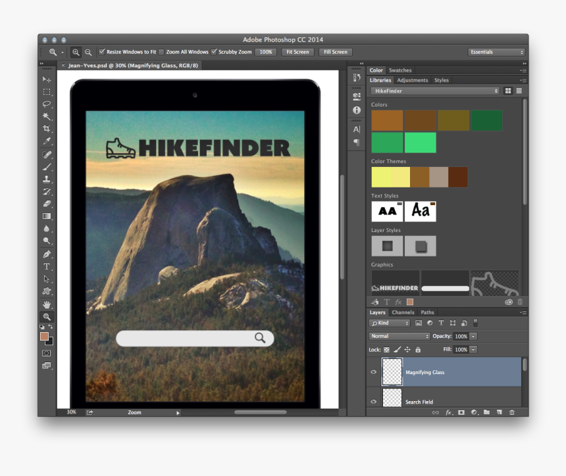The height and width of the screenshot is (476, 566).
Task: Toggle Scrubby Zoom checkbox
Action: (x=214, y=52)
